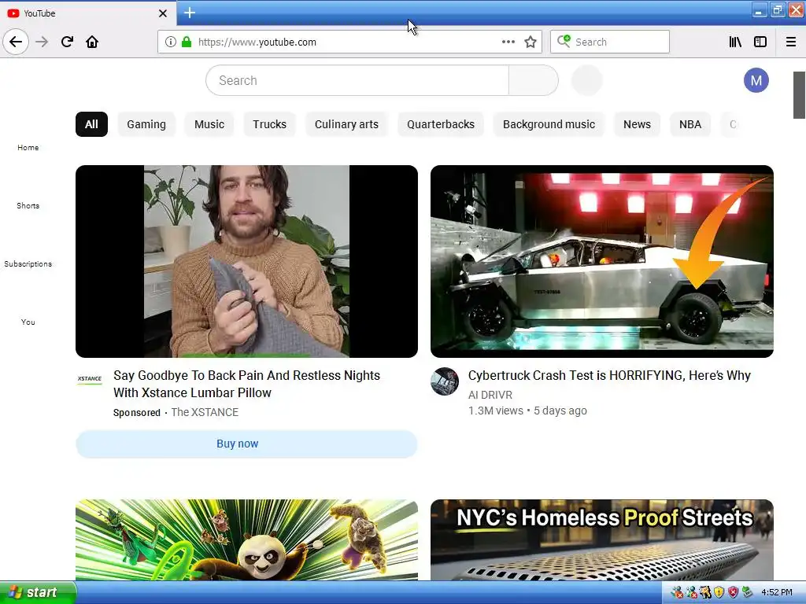Open 'Cybertruck Crash Test is HORRIFYING' title

tap(609, 375)
